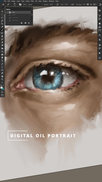Select the History panel tab
Screen dimensions: 102x182
click(x=8, y=9)
